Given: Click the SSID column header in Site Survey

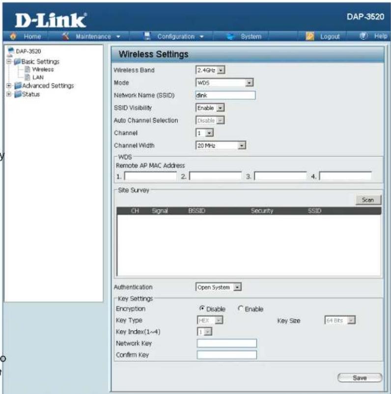Looking at the screenshot, I should tap(314, 211).
